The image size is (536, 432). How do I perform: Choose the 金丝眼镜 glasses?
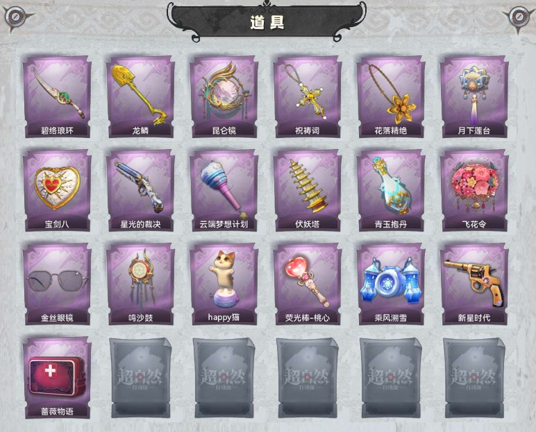[57, 284]
